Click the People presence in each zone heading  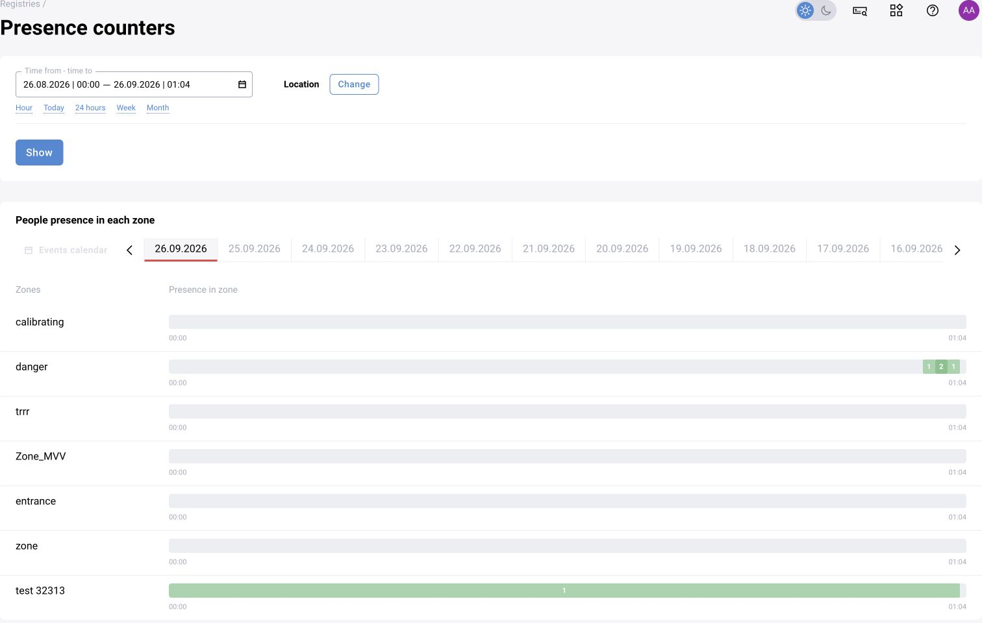(85, 220)
